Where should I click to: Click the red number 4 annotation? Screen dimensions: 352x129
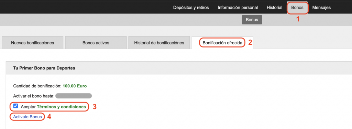point(49,117)
